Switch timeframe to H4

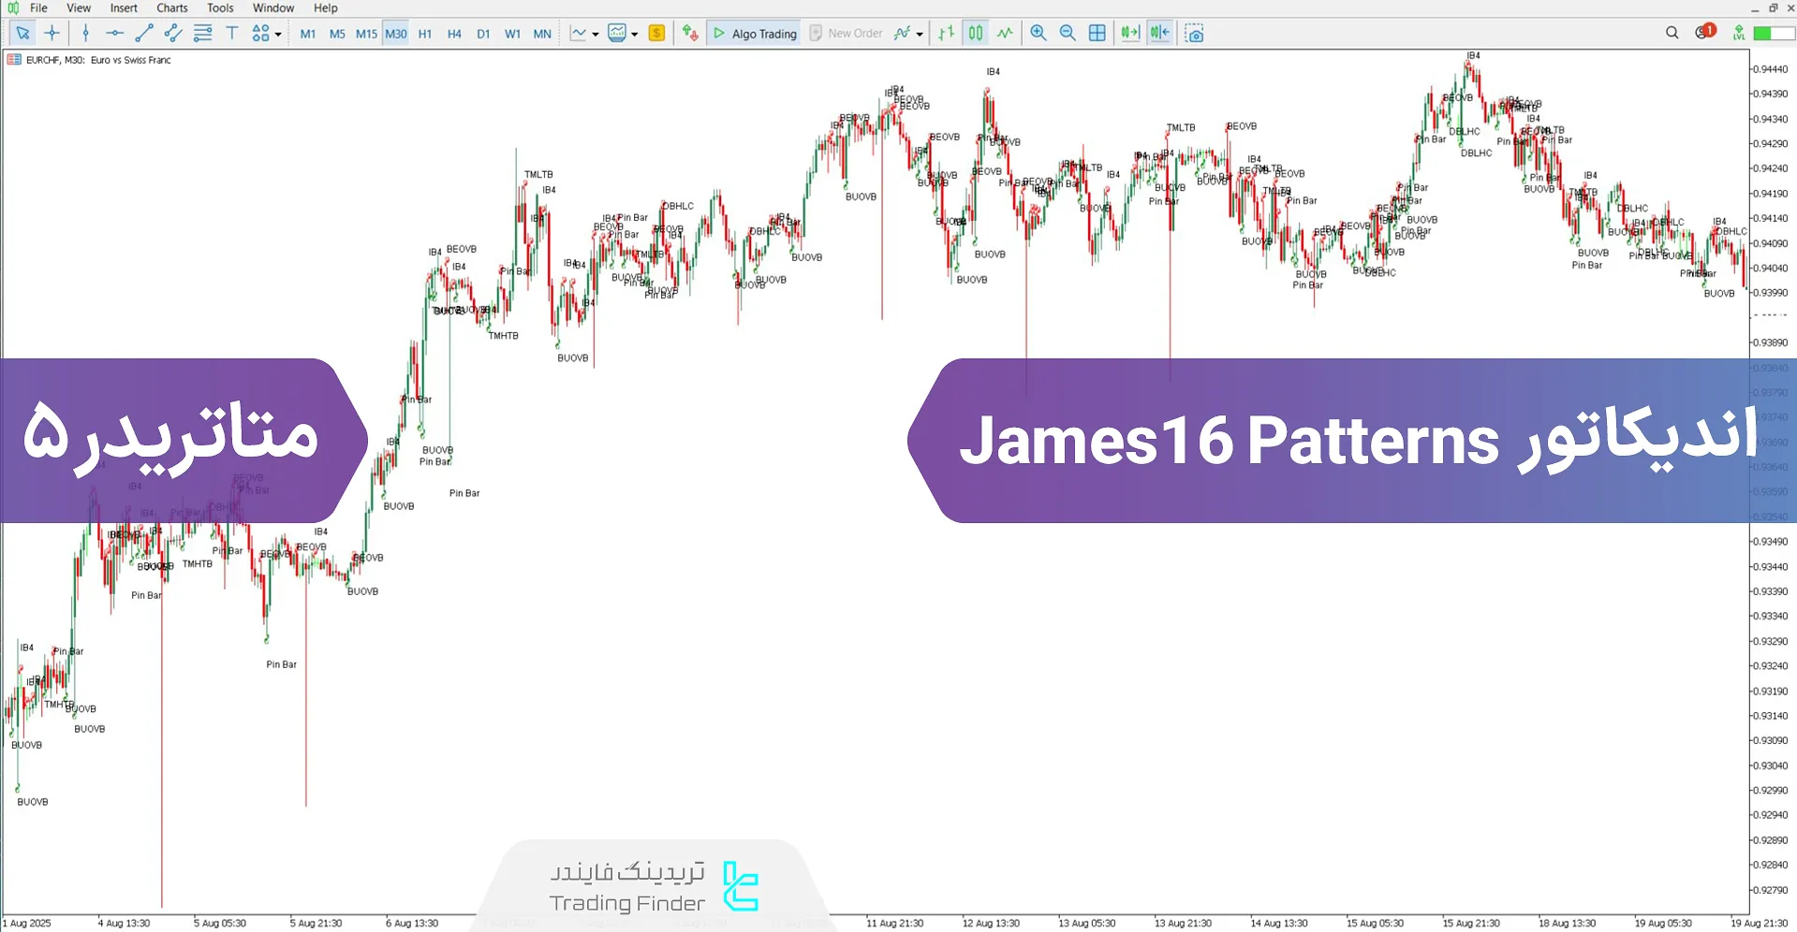click(x=454, y=33)
